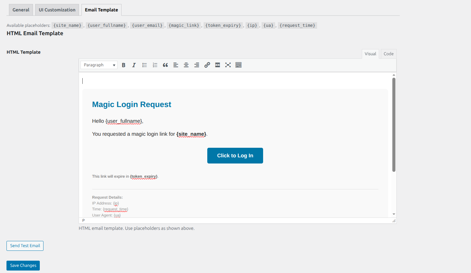Insert a hyperlink
Screen dimensions: 471x273
tap(207, 65)
